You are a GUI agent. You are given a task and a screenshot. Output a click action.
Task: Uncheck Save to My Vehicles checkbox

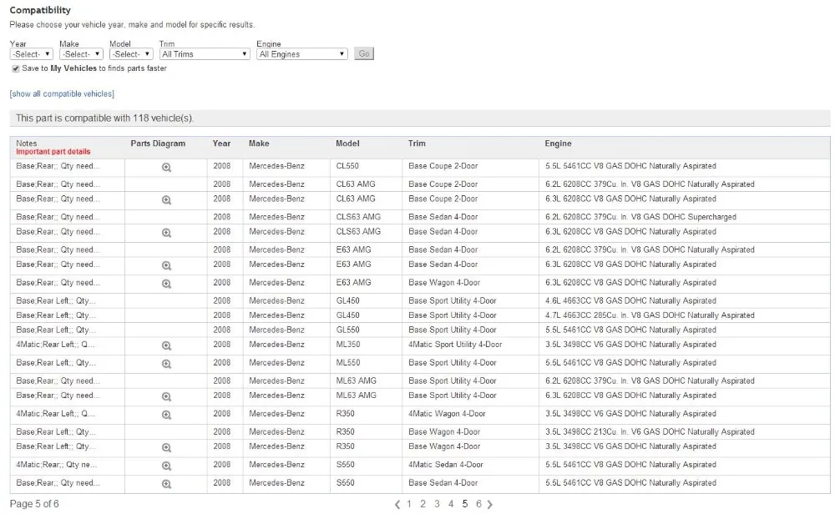click(x=15, y=68)
